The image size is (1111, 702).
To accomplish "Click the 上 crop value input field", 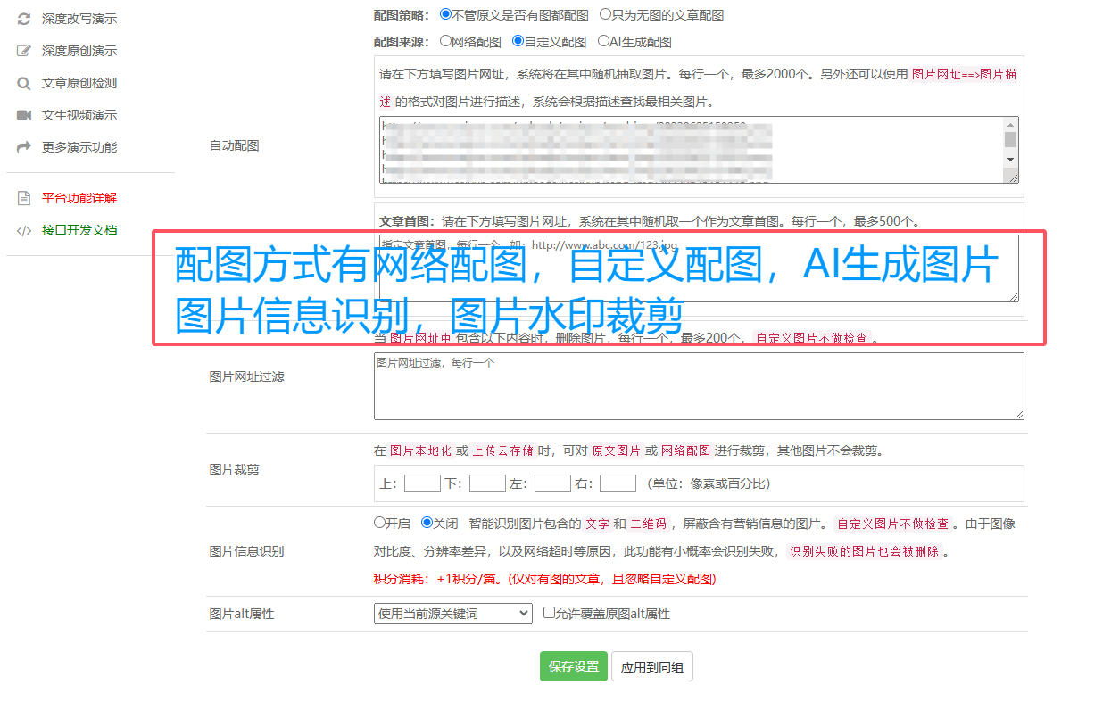I will [x=422, y=483].
